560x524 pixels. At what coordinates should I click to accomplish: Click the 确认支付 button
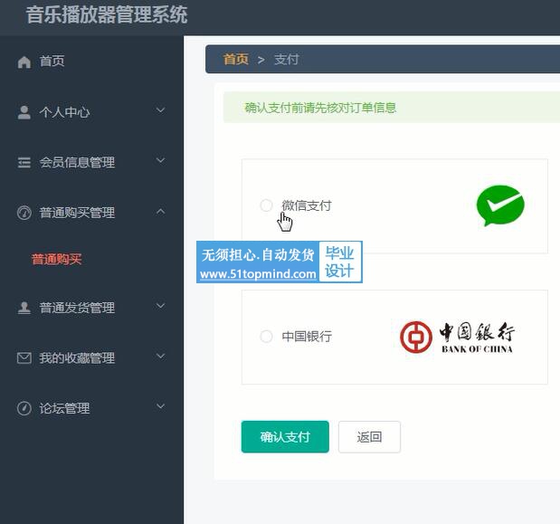pyautogui.click(x=285, y=437)
